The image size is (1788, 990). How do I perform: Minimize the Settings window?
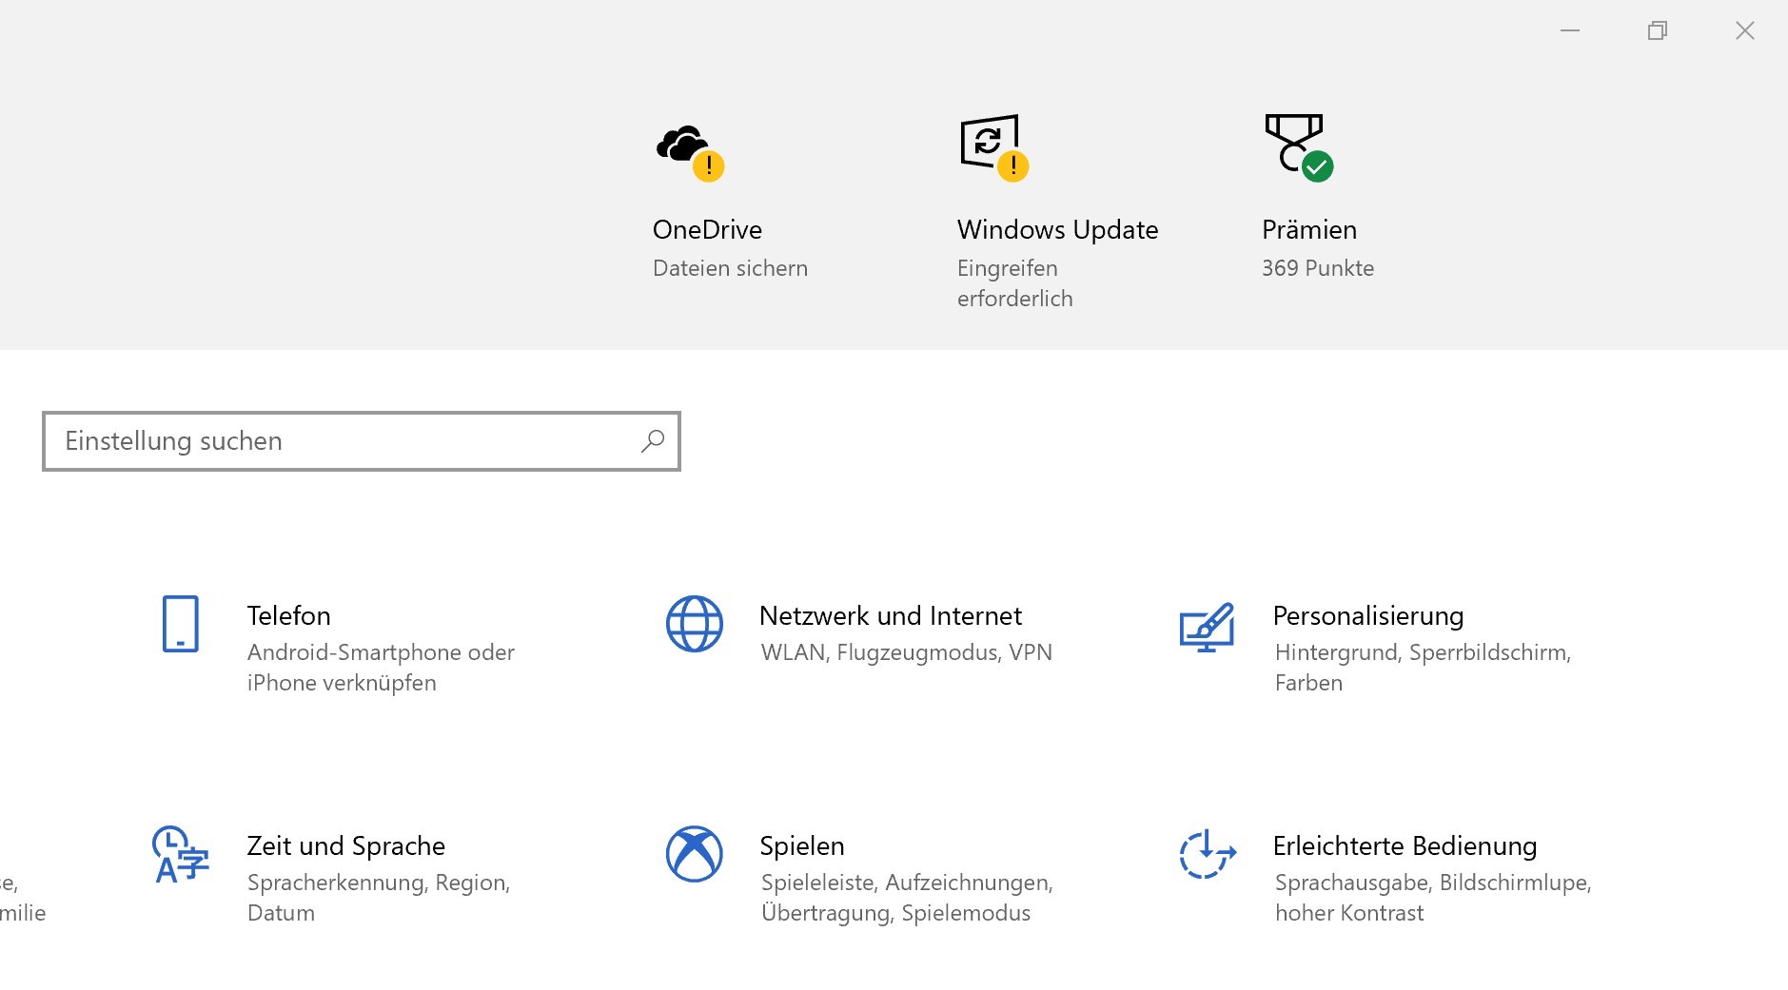1570,30
